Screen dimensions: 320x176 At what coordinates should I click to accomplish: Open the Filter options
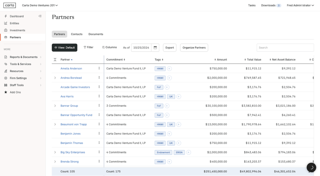tap(88, 47)
